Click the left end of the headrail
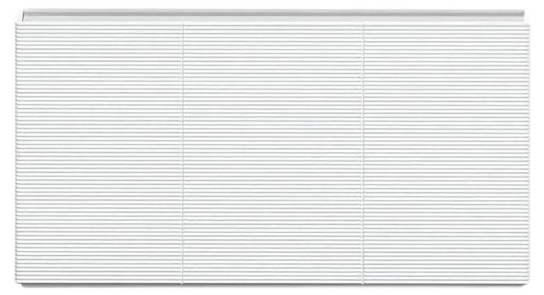Screen dimensions: 544x295 coord(20,17)
